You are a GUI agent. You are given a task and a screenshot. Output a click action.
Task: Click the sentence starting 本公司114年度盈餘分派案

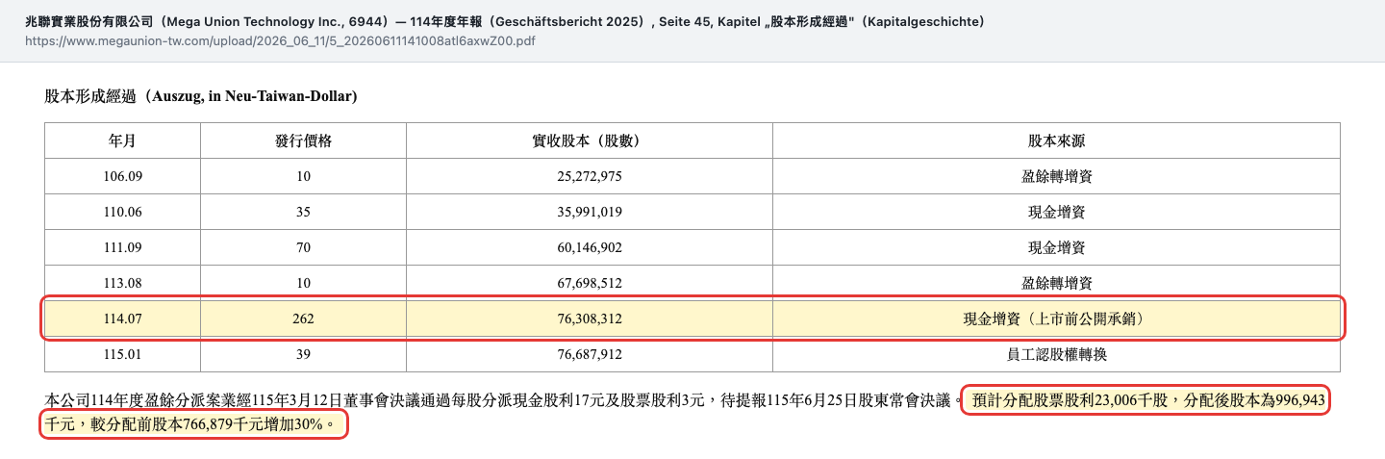tap(502, 400)
